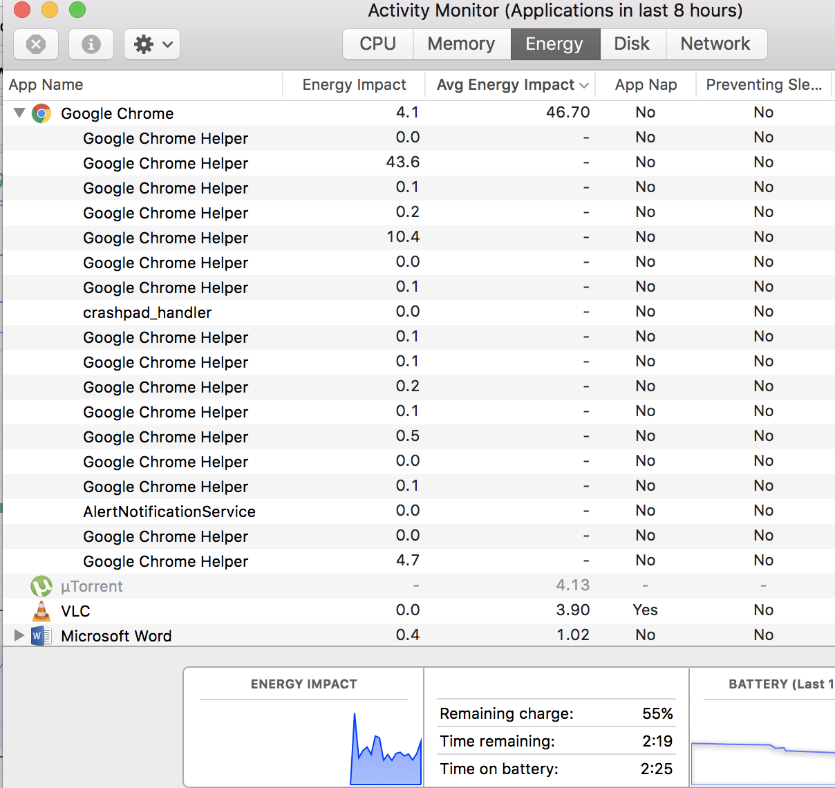Select the crashpad_handler process row
This screenshot has width=835, height=788.
pos(419,312)
